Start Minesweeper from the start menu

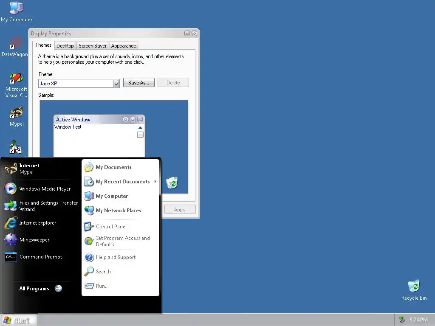(41, 240)
